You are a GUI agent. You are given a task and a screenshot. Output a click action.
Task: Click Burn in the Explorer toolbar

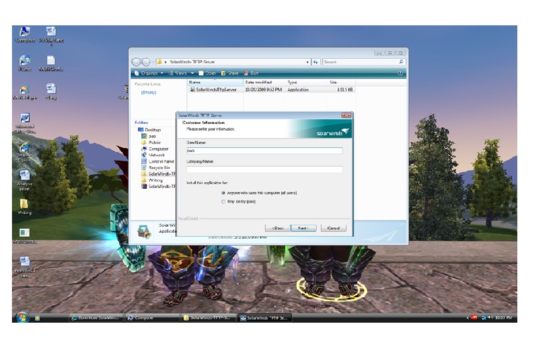[251, 73]
